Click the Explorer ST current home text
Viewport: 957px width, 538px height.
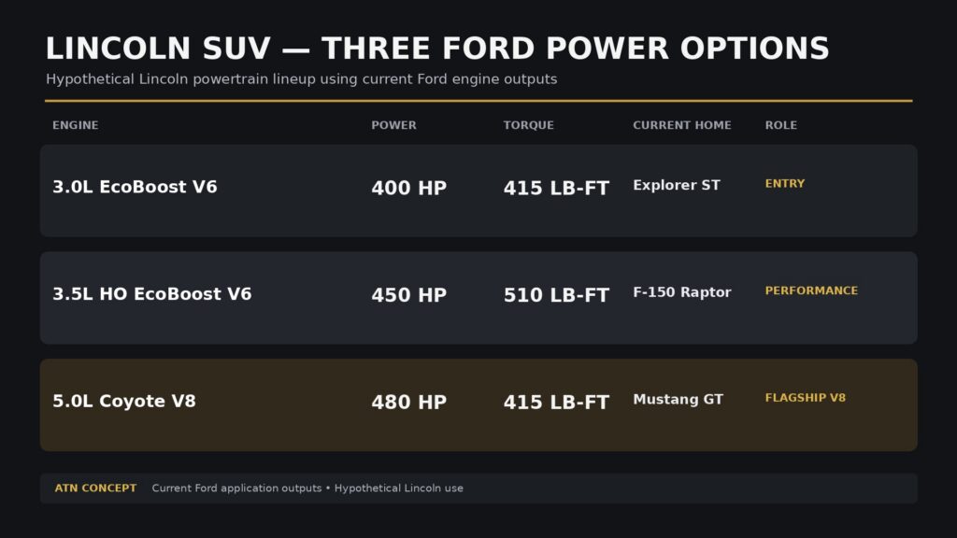click(x=677, y=186)
